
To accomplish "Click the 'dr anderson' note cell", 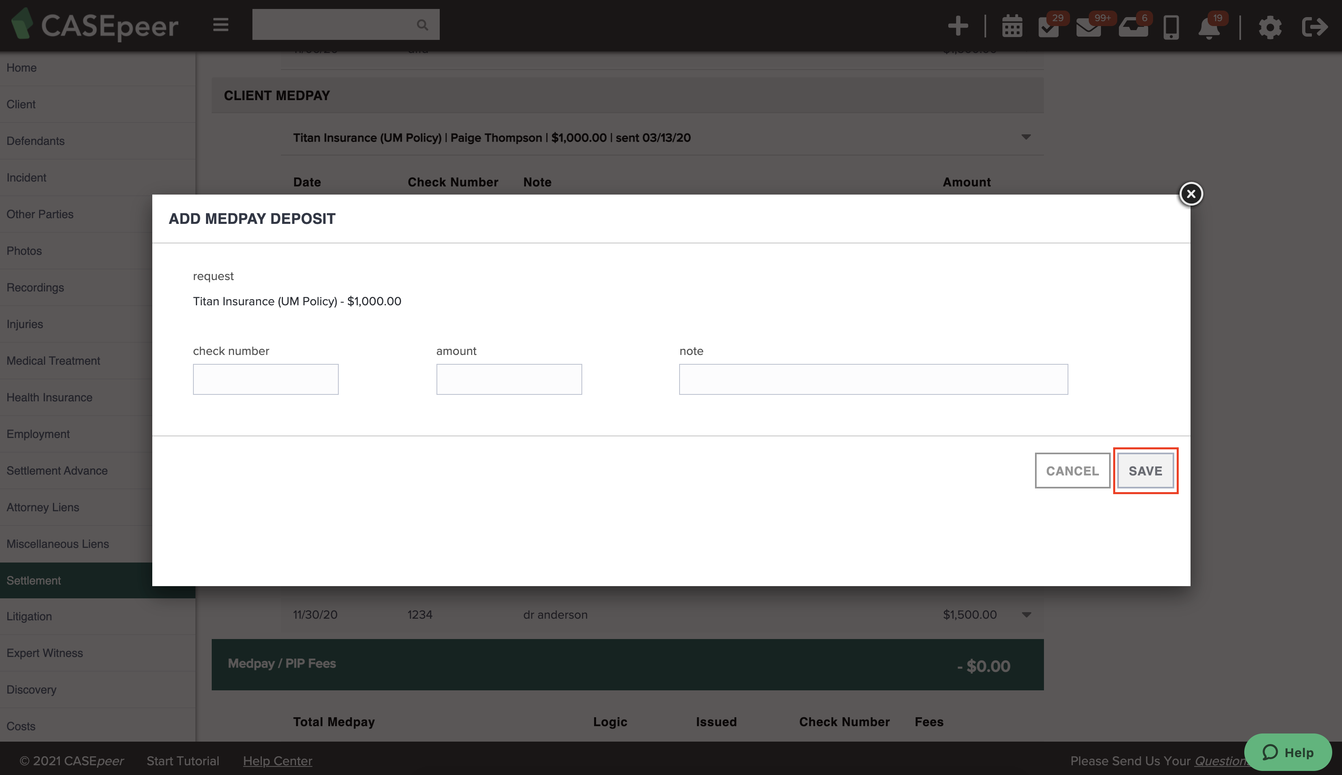I will pos(555,615).
